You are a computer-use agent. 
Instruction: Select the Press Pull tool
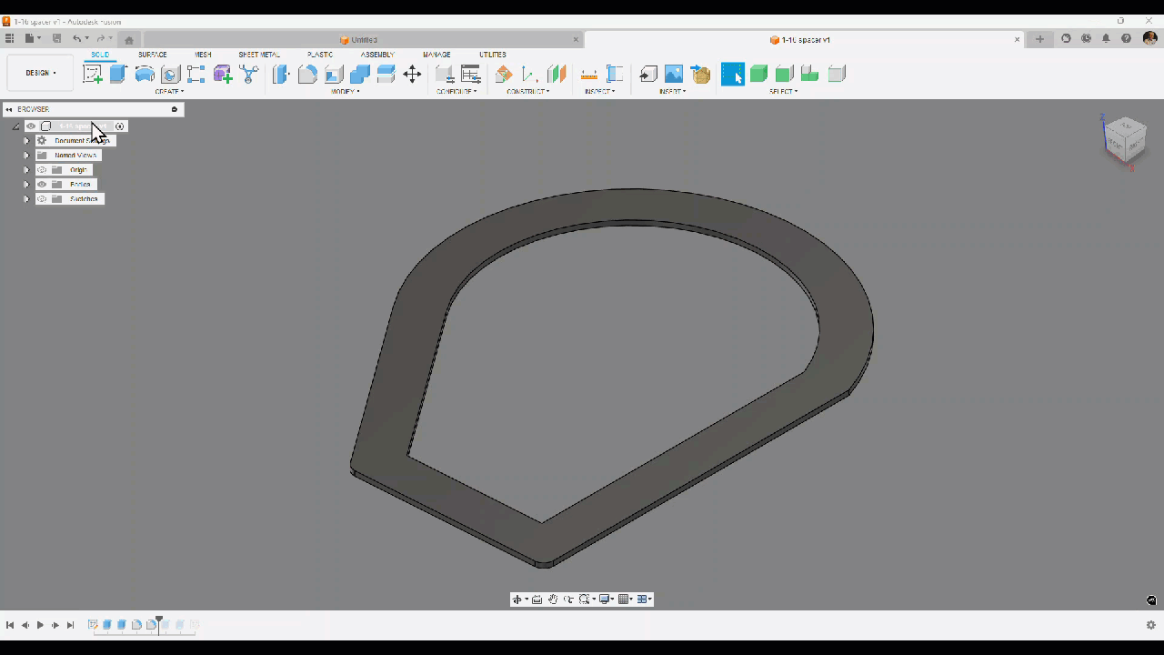pos(281,75)
